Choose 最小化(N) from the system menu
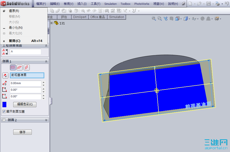230x152 pixels. (24, 28)
